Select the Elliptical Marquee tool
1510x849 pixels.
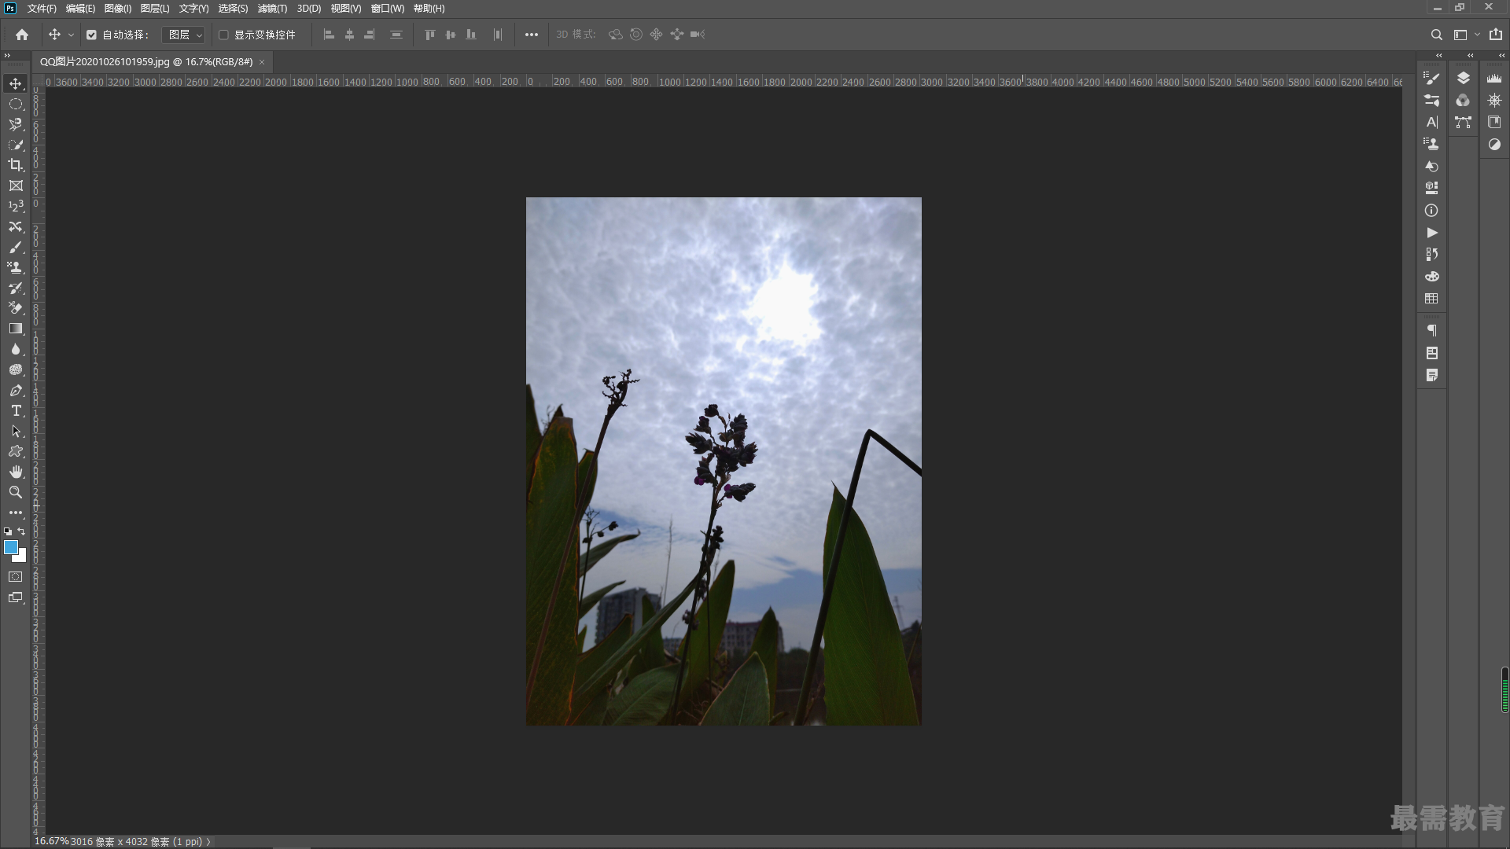pyautogui.click(x=16, y=104)
